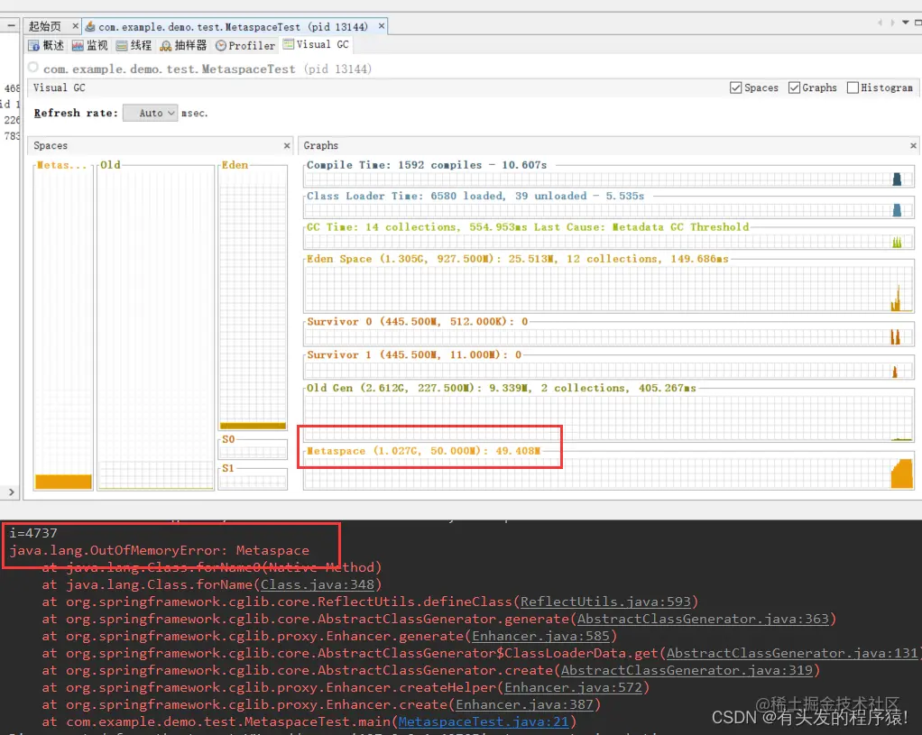Toggle the Graphs checkbox
The image size is (922, 735).
pos(795,87)
